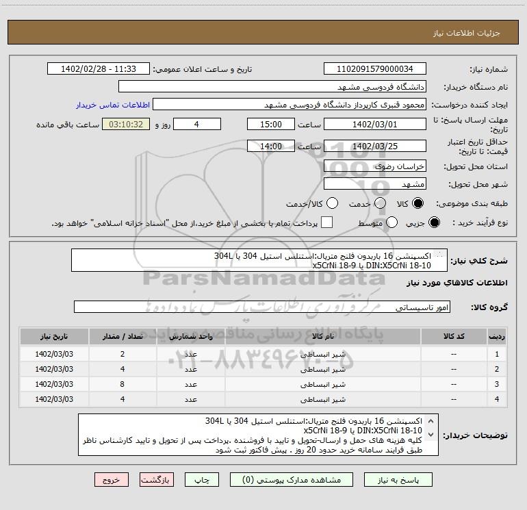
Task: Click the delivery city field مشهد
Action: click(x=375, y=184)
